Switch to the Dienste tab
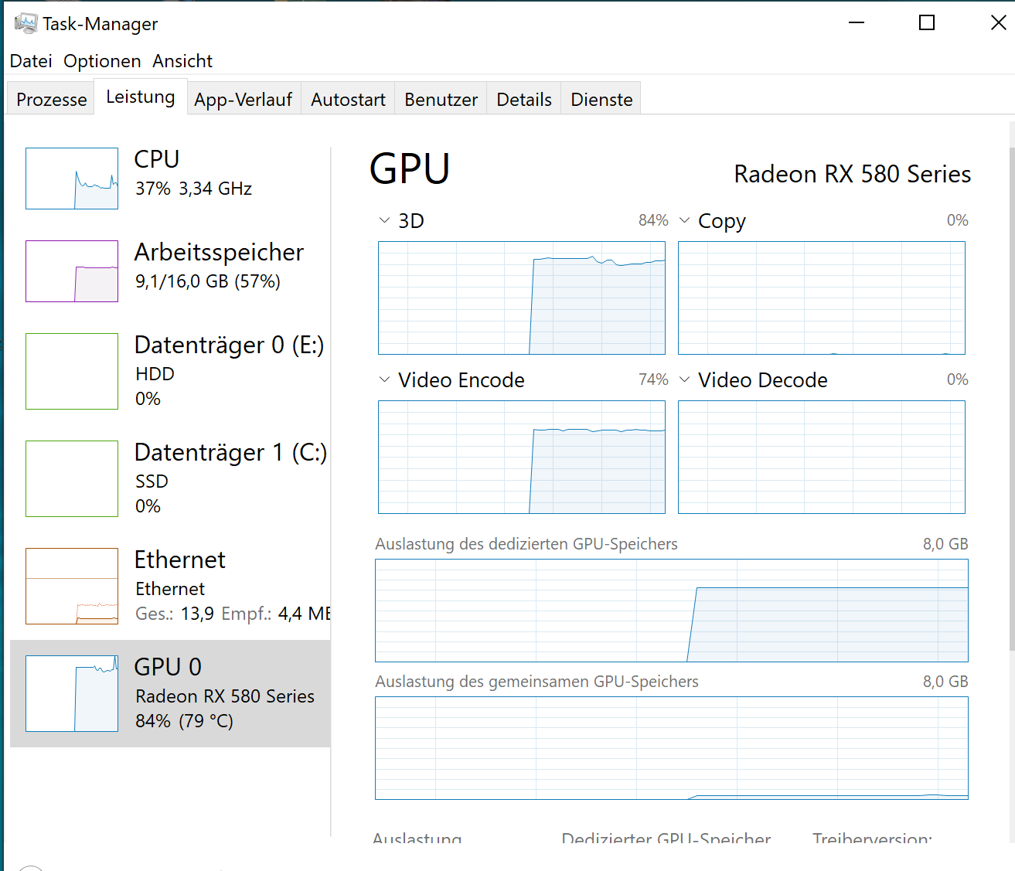The width and height of the screenshot is (1015, 871). coord(601,100)
